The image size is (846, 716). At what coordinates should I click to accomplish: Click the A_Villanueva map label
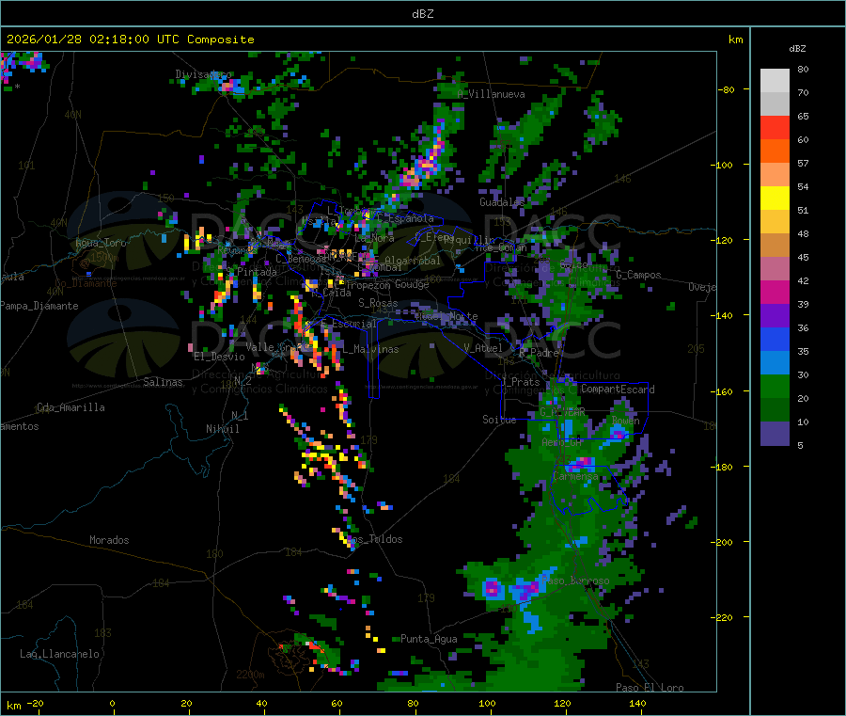(x=491, y=94)
